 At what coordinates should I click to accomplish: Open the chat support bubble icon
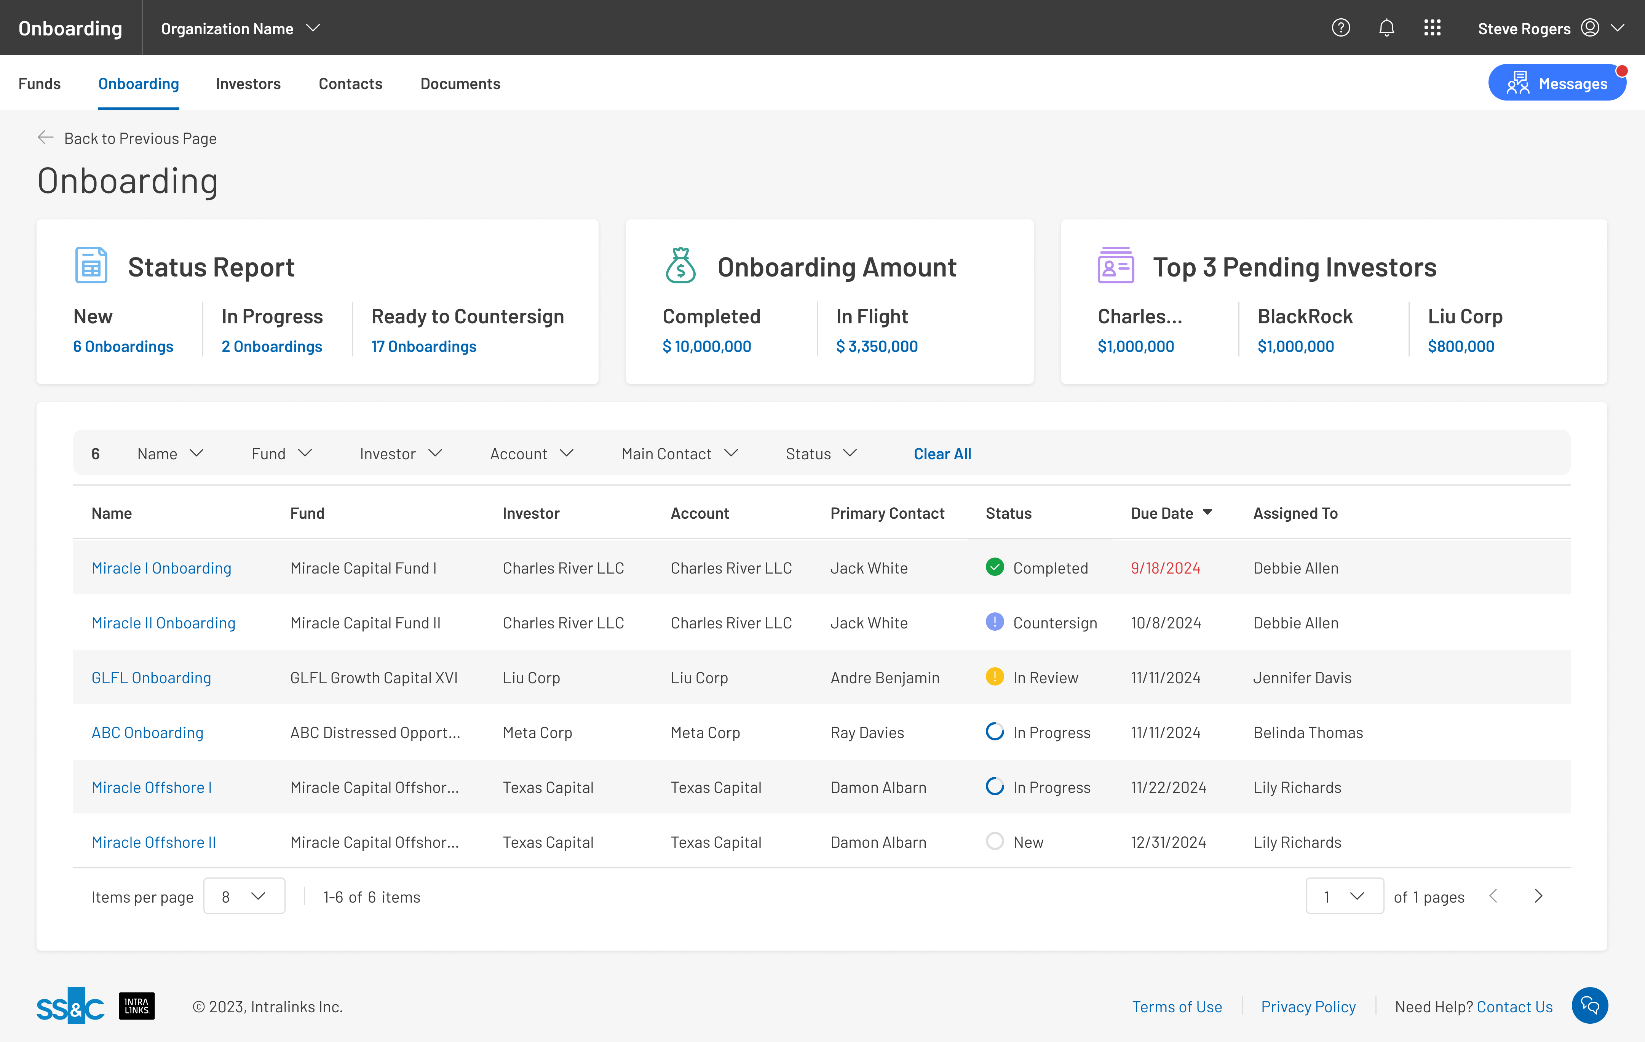click(x=1590, y=1005)
